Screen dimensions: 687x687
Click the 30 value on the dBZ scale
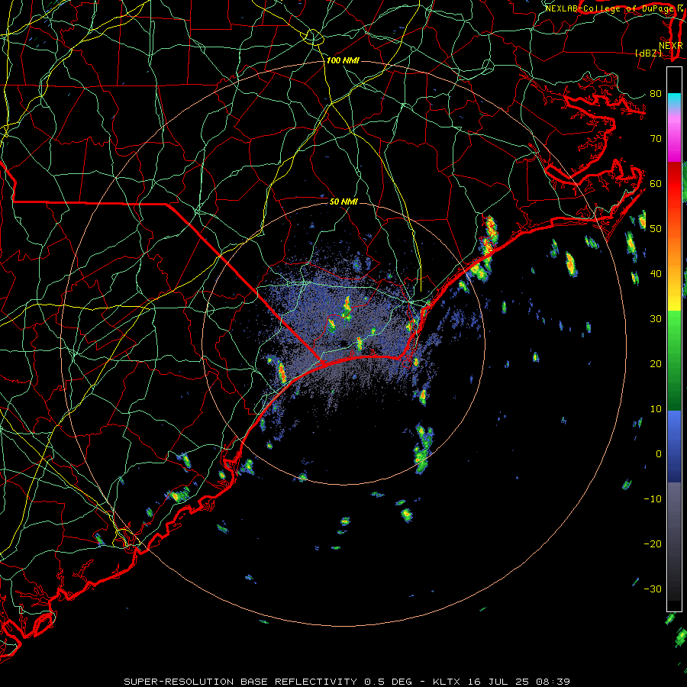coord(656,318)
